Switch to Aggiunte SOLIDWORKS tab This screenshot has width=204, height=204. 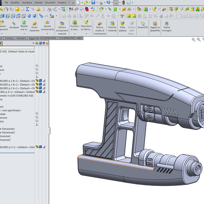(x=42, y=38)
